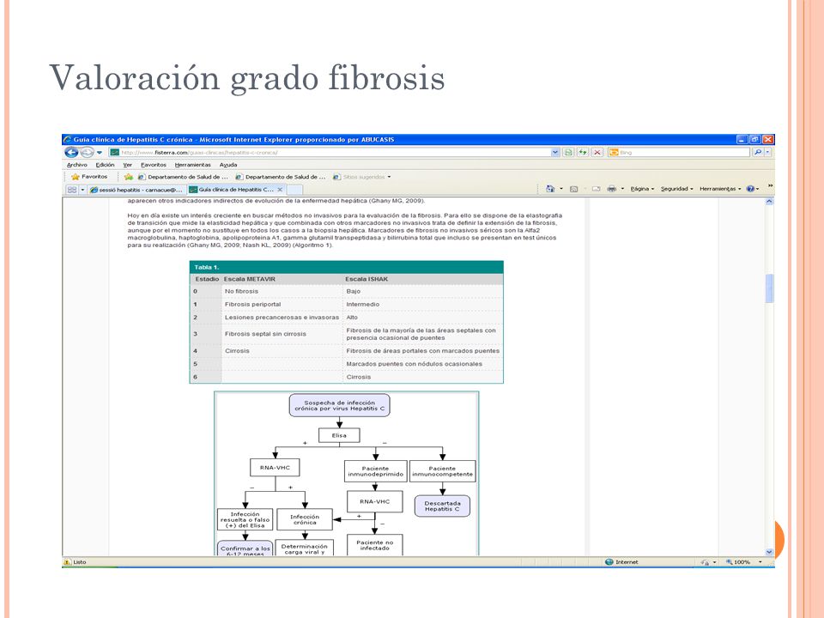This screenshot has height=618, width=824.
Task: Click the Home page icon in command bar
Action: pyautogui.click(x=550, y=189)
